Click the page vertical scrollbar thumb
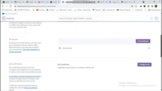This screenshot has width=162, height=91. [x=161, y=46]
